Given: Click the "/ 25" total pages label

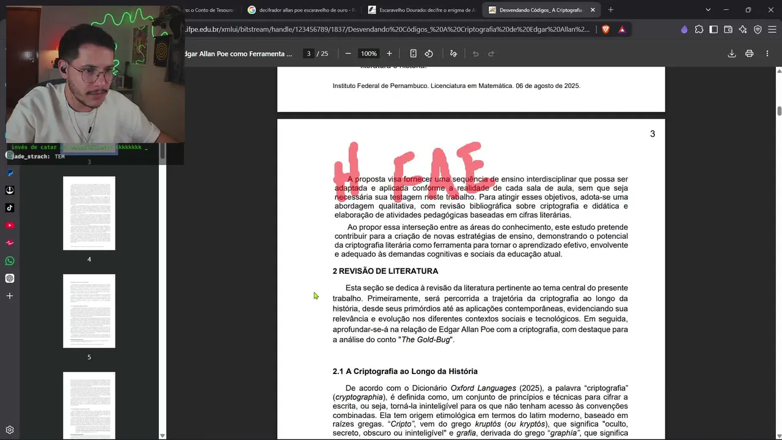Looking at the screenshot, I should pyautogui.click(x=323, y=54).
